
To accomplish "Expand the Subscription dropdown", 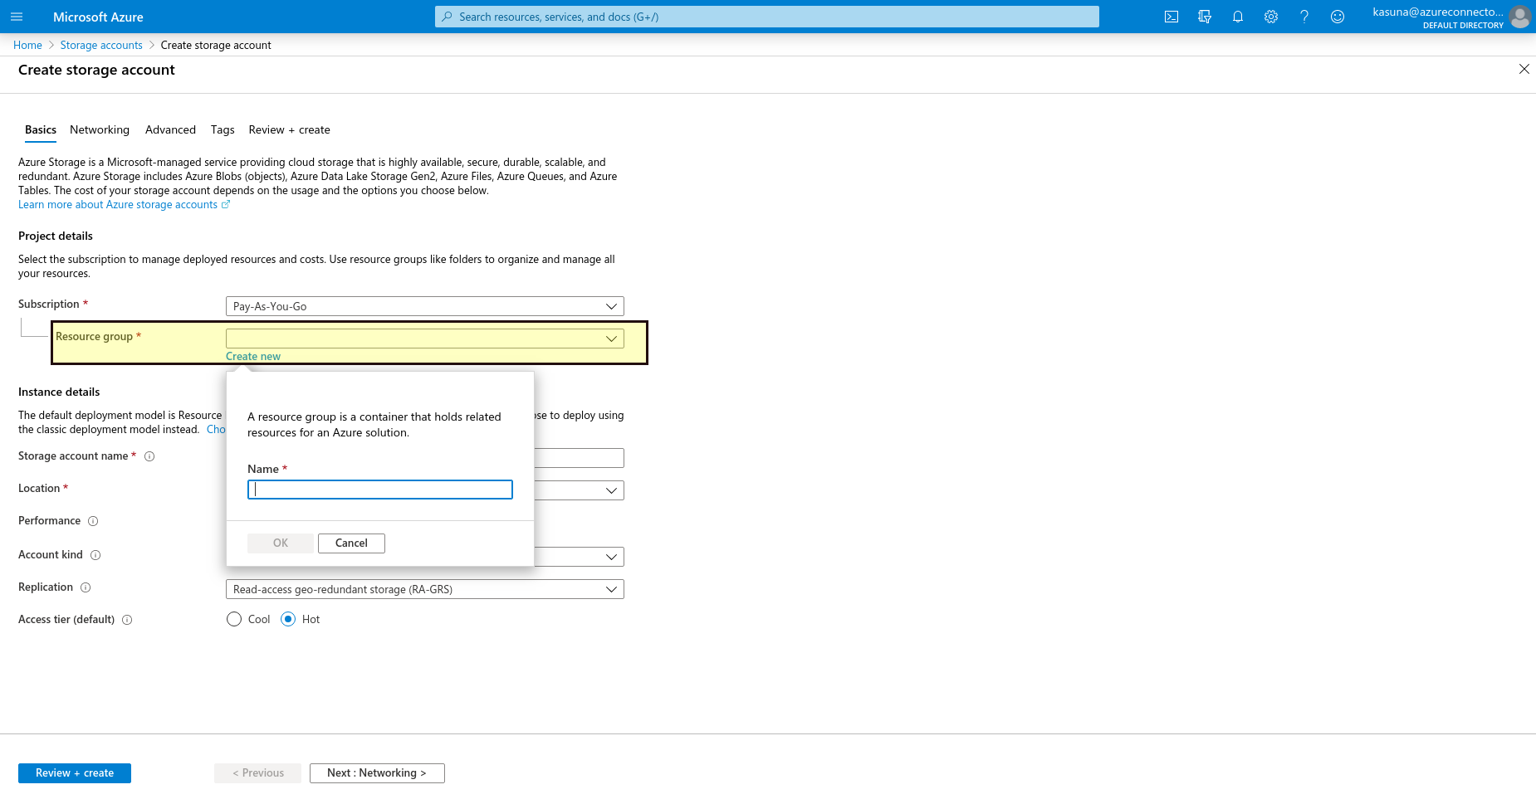I will [x=425, y=306].
